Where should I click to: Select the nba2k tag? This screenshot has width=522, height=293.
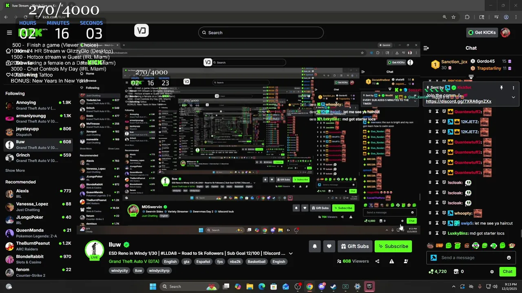click(235, 262)
